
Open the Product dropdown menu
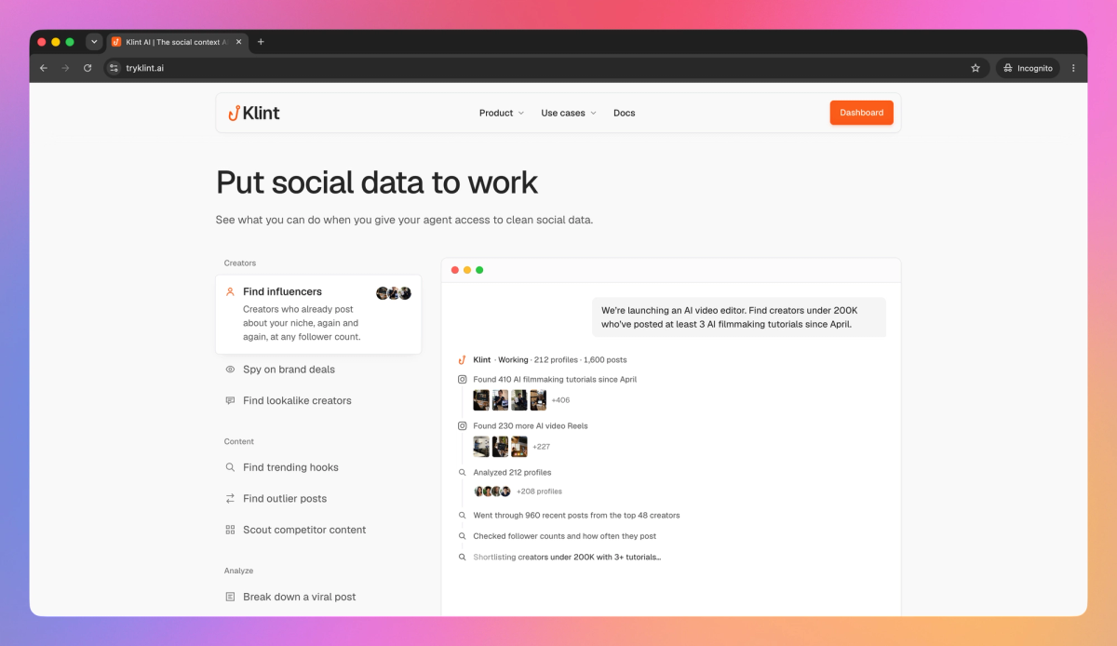502,113
